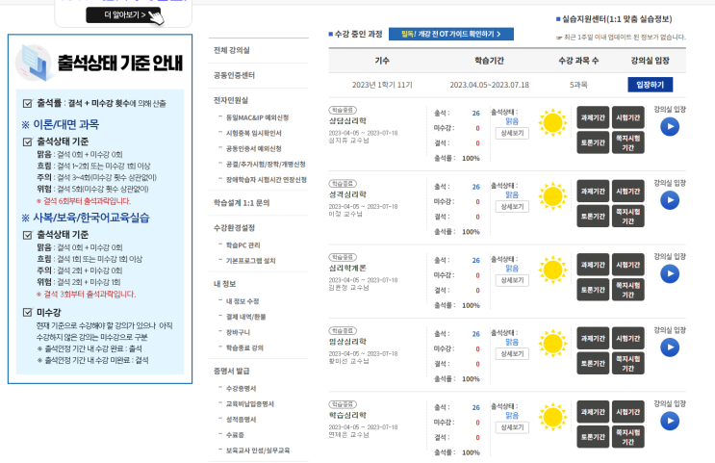Select 보육교사 인성/실무교육 submenu link
The width and height of the screenshot is (715, 463).
click(258, 450)
